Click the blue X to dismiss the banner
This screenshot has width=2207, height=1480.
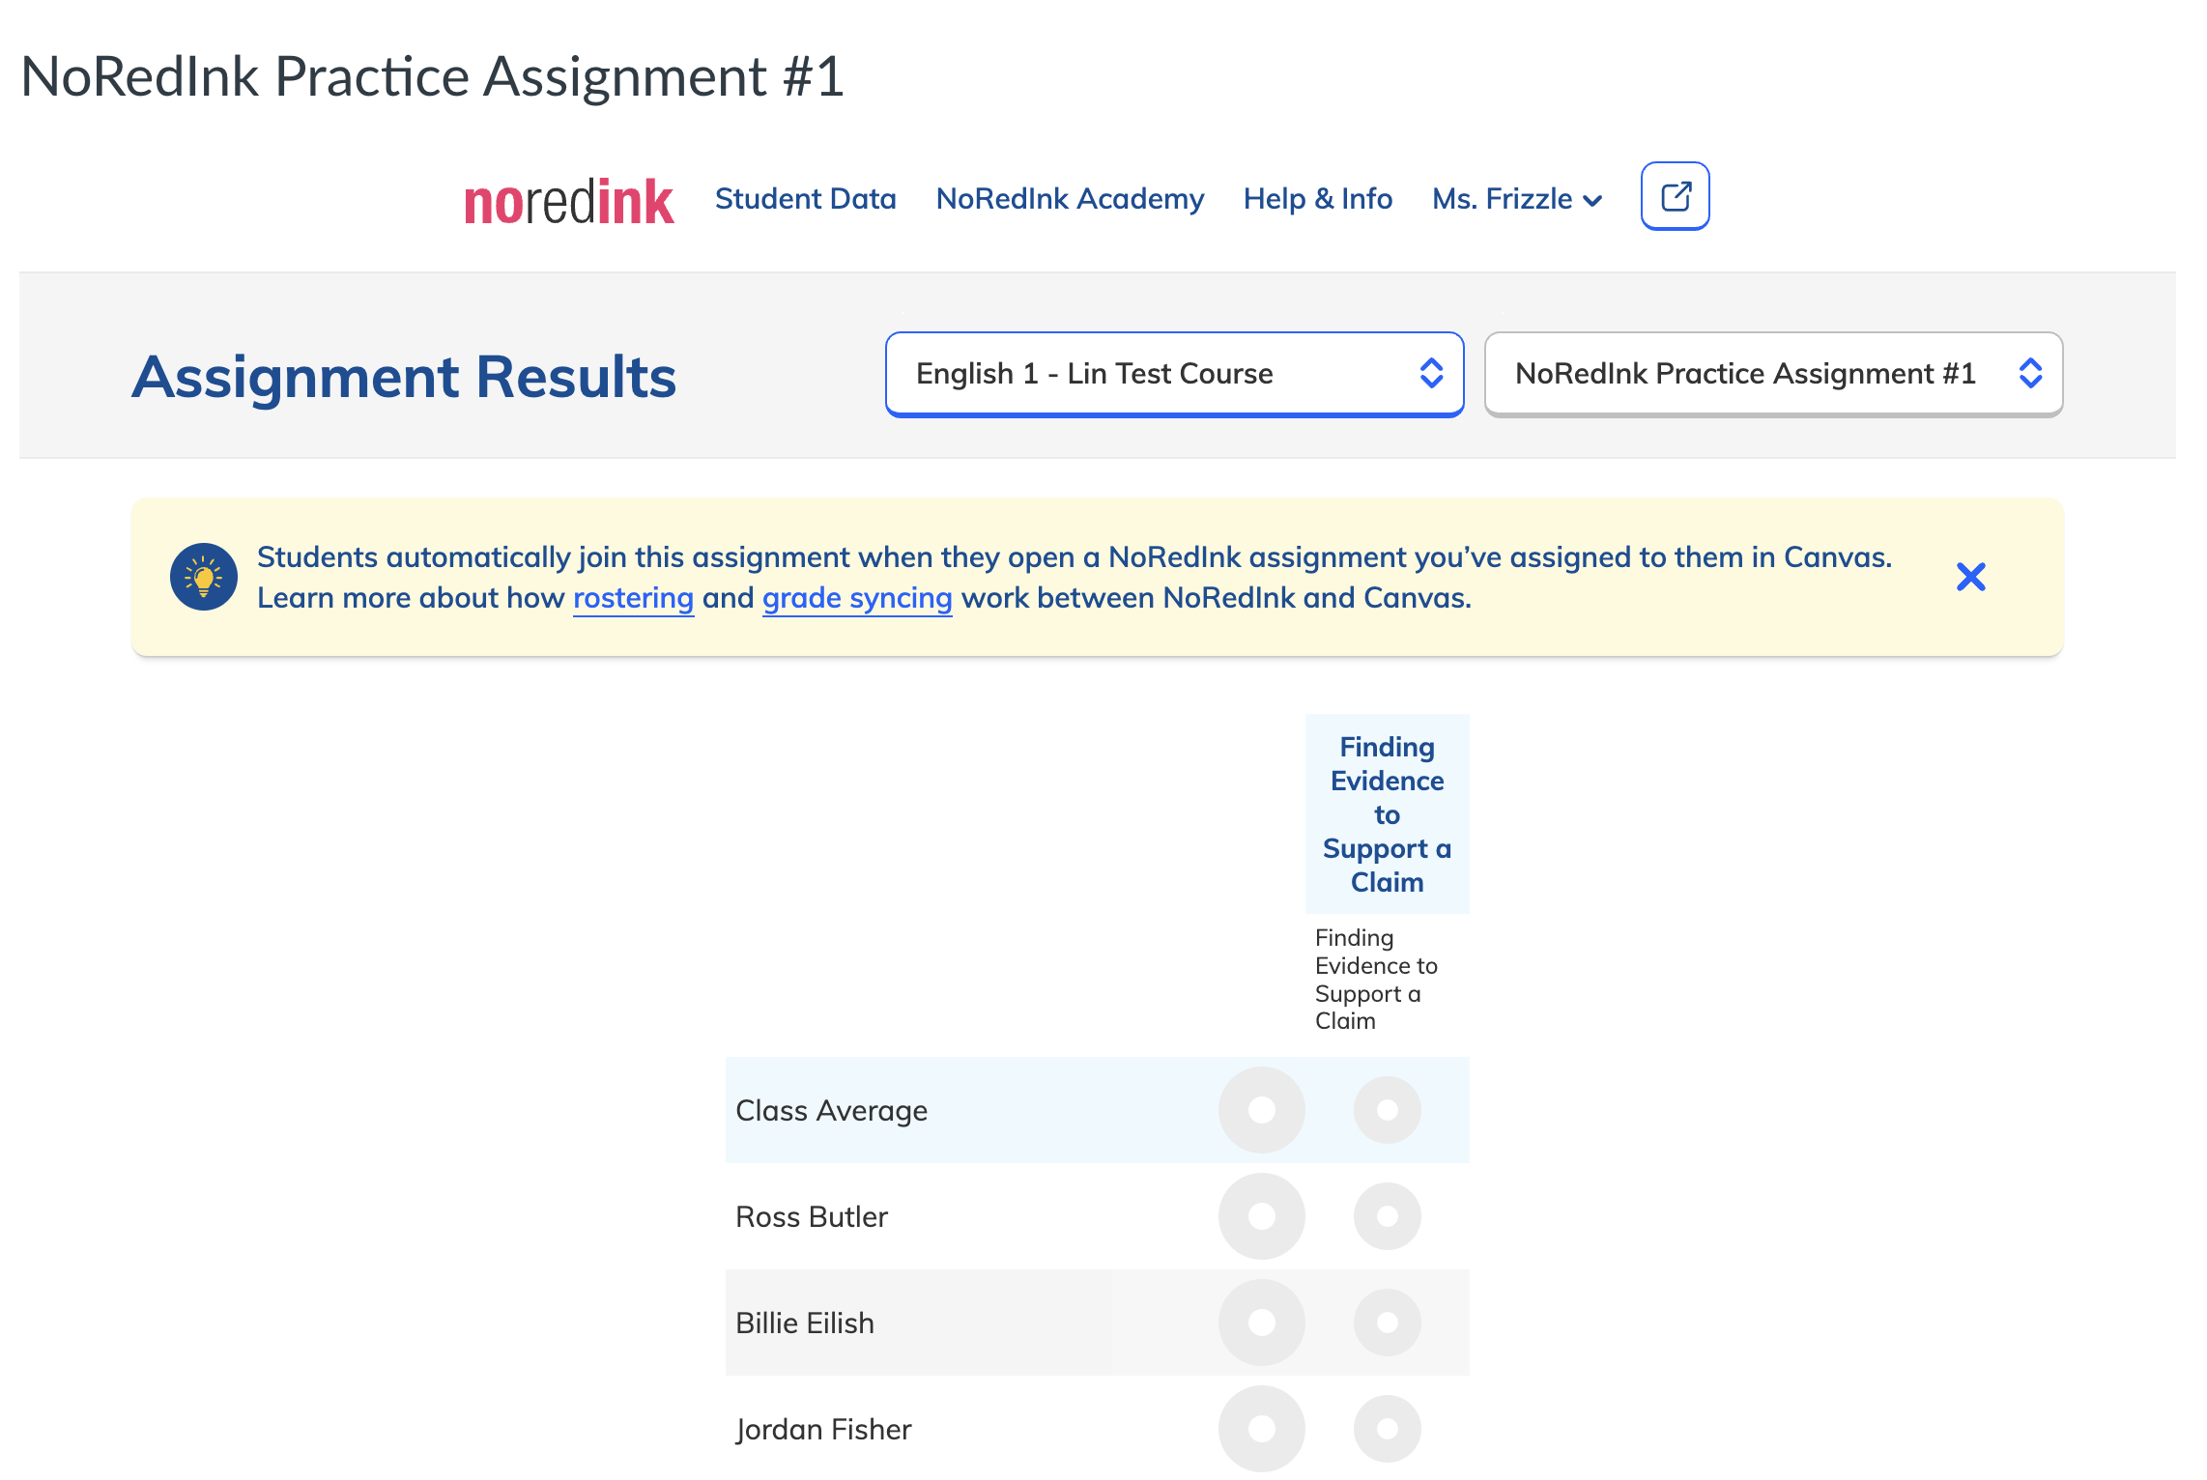[x=1972, y=577]
